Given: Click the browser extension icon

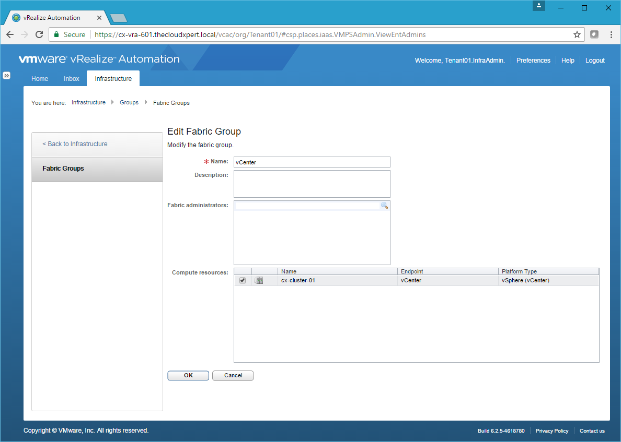Looking at the screenshot, I should tap(594, 34).
